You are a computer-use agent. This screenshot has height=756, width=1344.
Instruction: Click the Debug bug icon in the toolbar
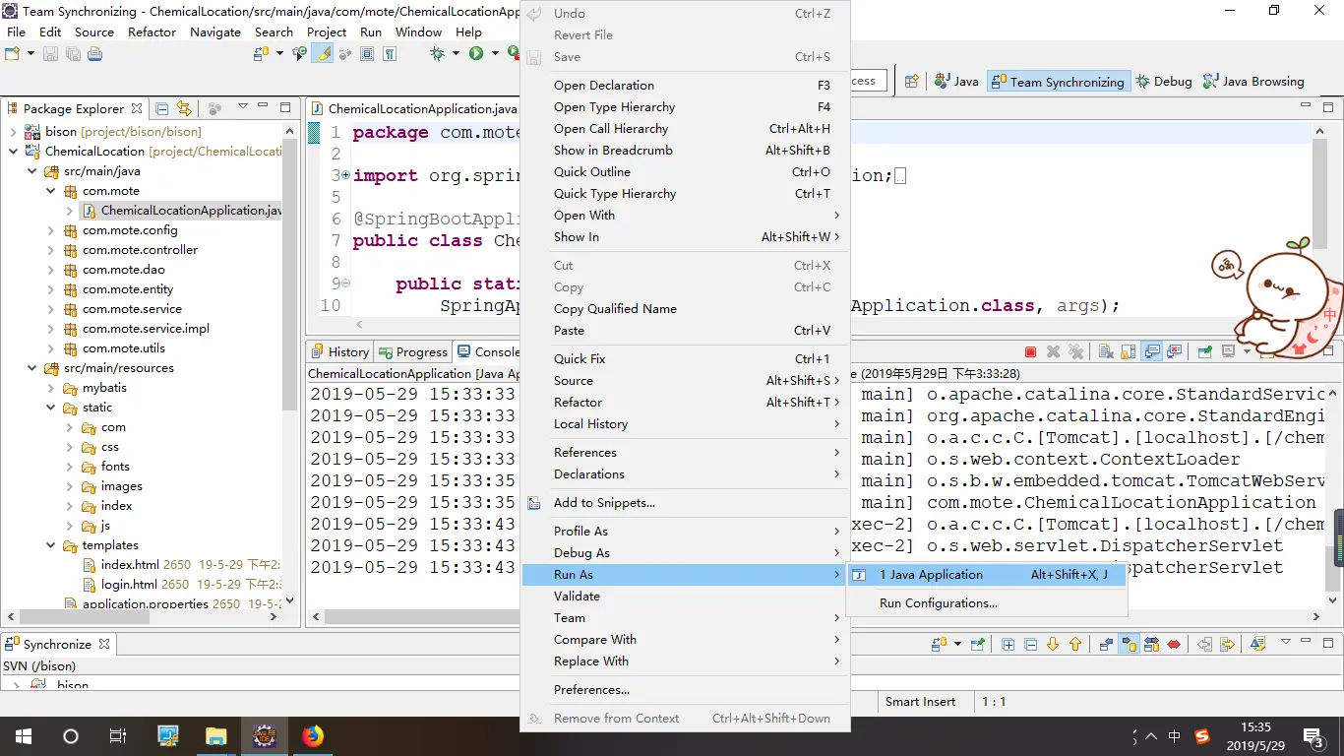438,54
